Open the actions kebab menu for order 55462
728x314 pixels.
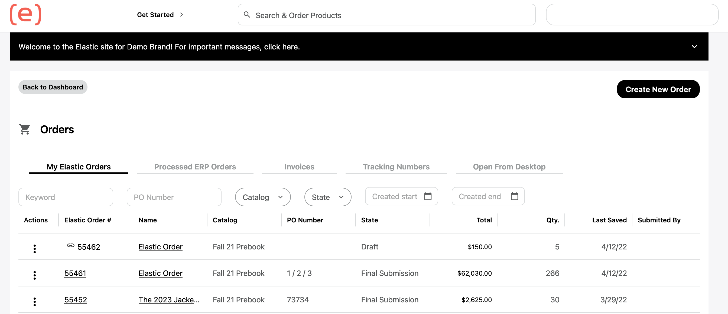click(x=34, y=248)
